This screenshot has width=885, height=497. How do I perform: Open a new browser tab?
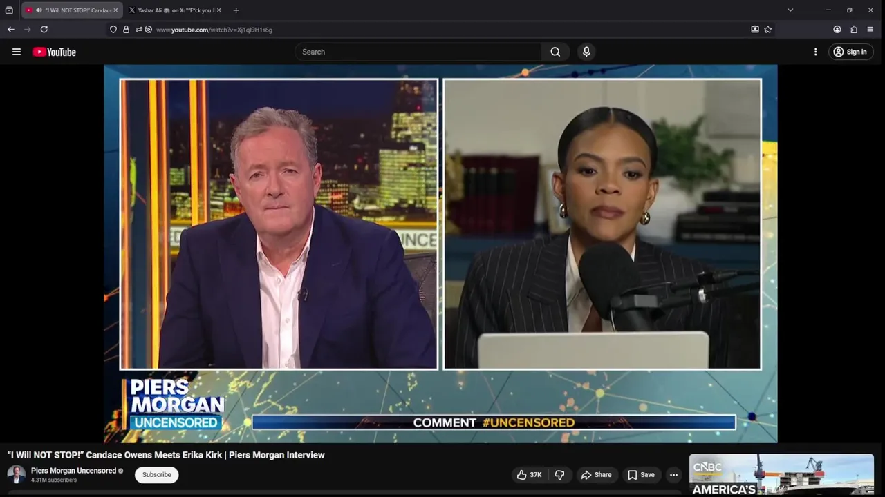pos(236,10)
